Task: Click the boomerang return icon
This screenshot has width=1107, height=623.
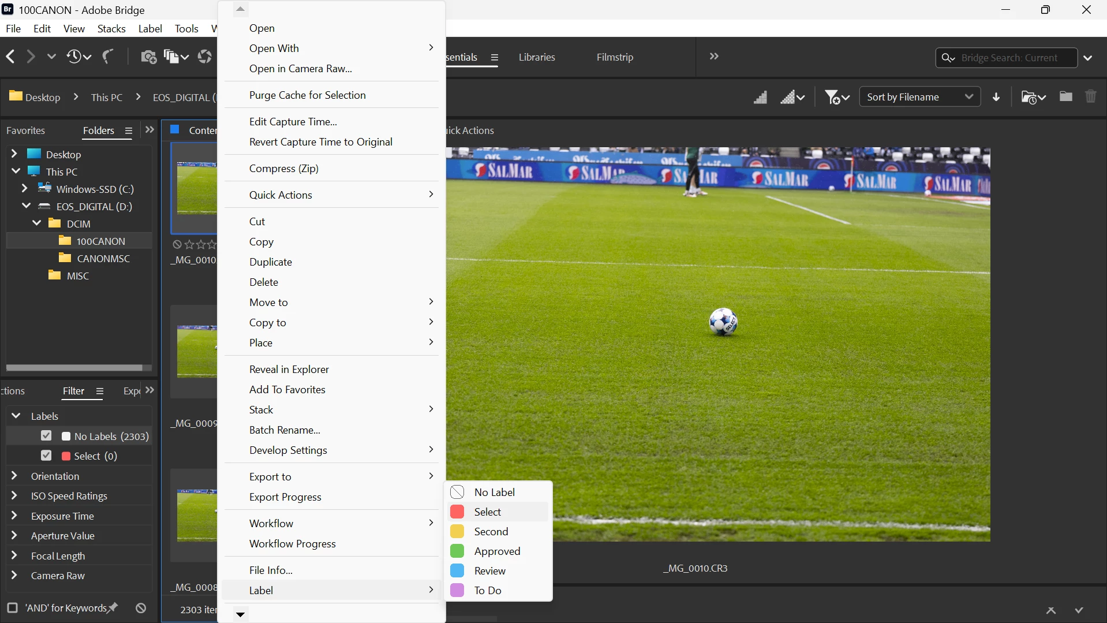Action: pyautogui.click(x=108, y=57)
